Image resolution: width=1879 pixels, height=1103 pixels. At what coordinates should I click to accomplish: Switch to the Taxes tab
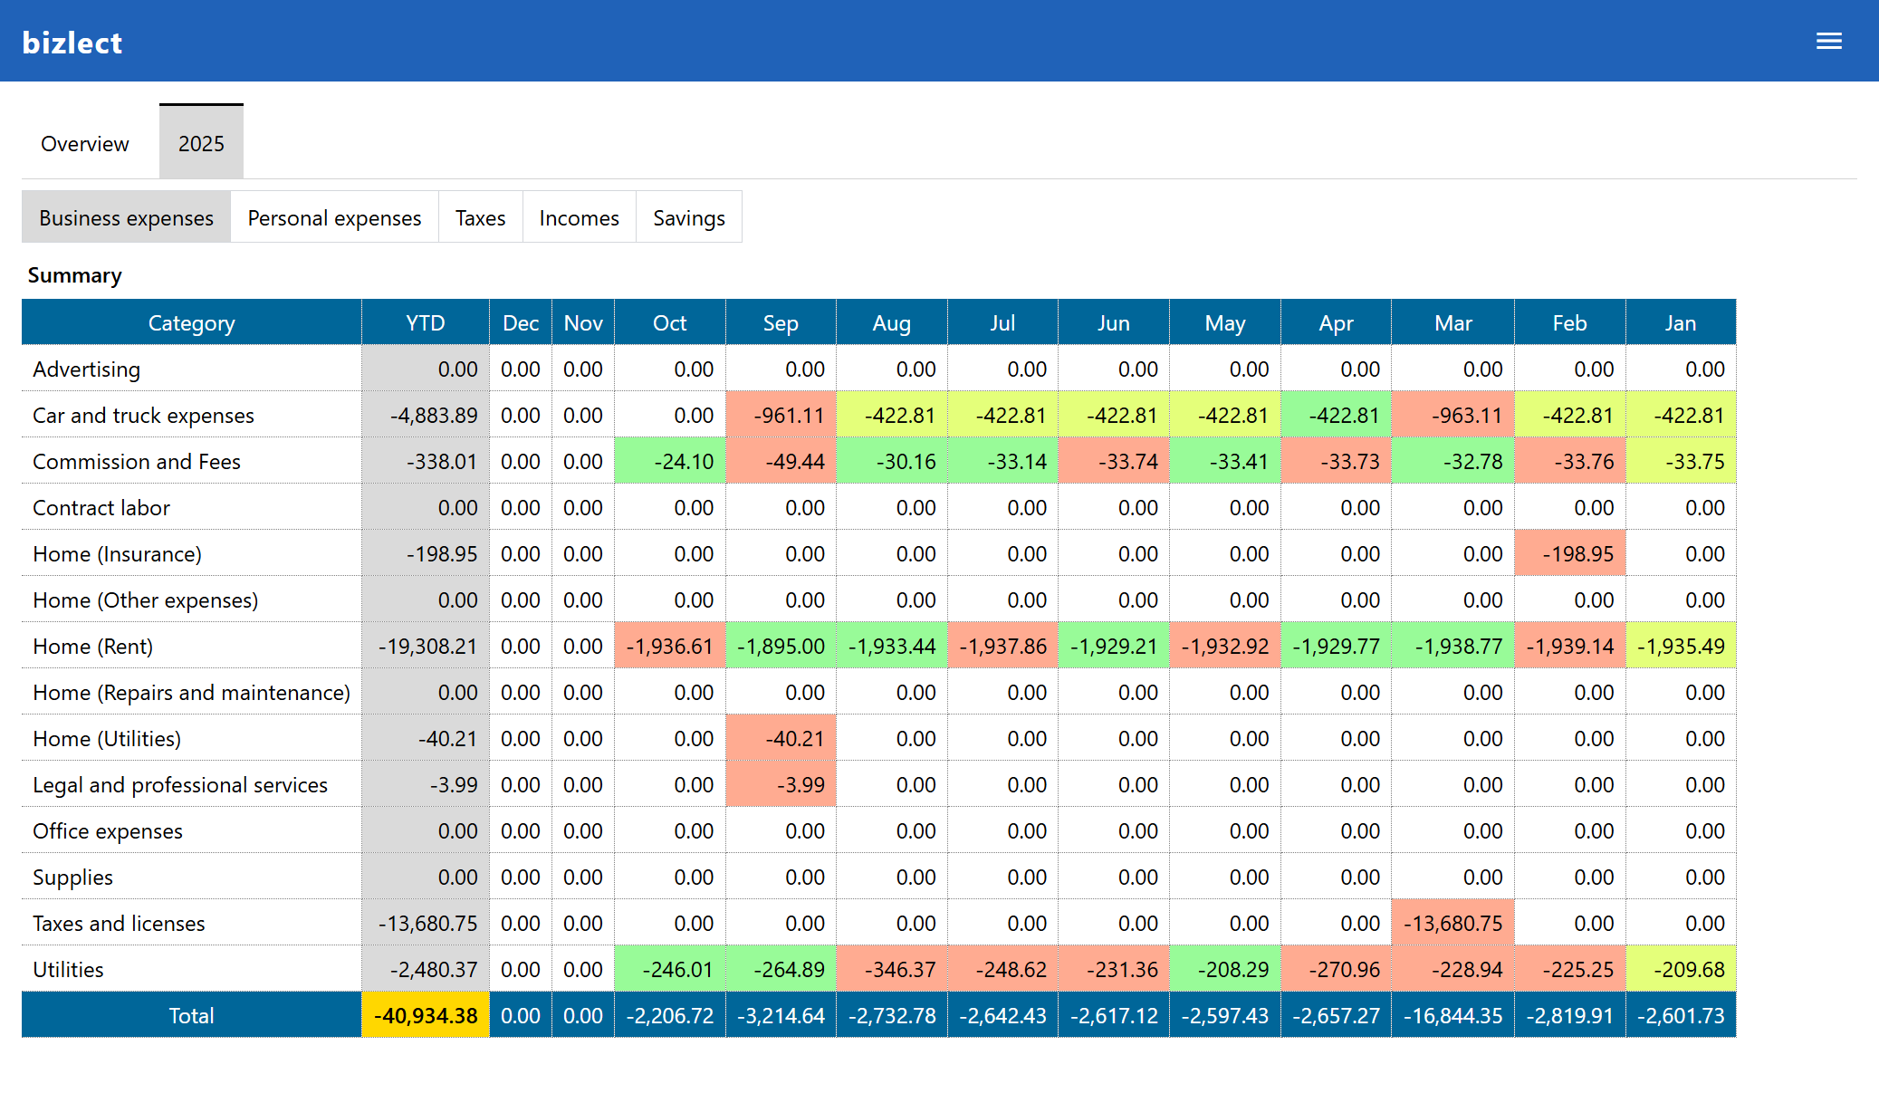pyautogui.click(x=480, y=217)
